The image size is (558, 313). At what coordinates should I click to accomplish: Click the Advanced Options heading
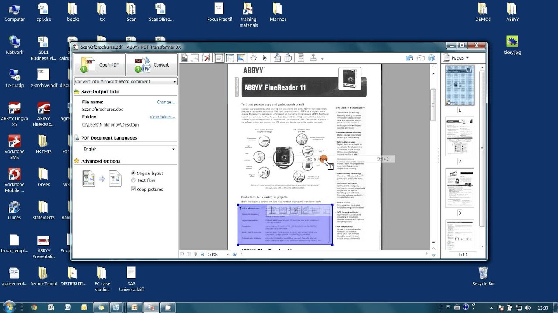click(101, 161)
